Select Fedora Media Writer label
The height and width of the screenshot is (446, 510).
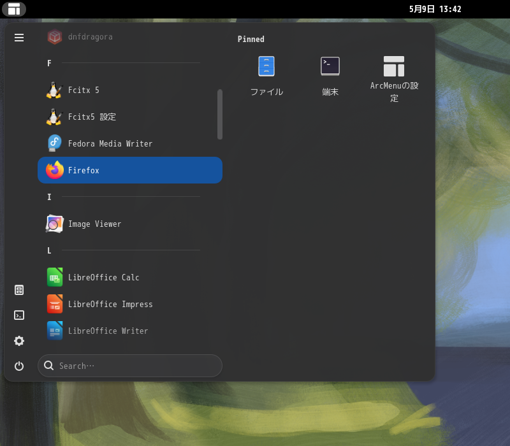point(110,144)
